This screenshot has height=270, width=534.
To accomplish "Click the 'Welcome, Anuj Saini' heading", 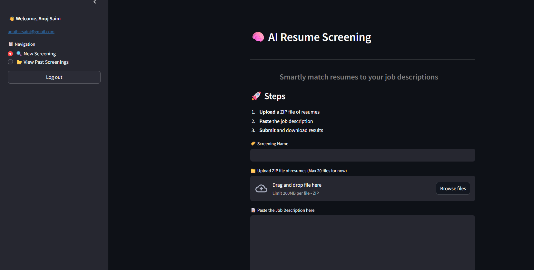I will pyautogui.click(x=38, y=19).
